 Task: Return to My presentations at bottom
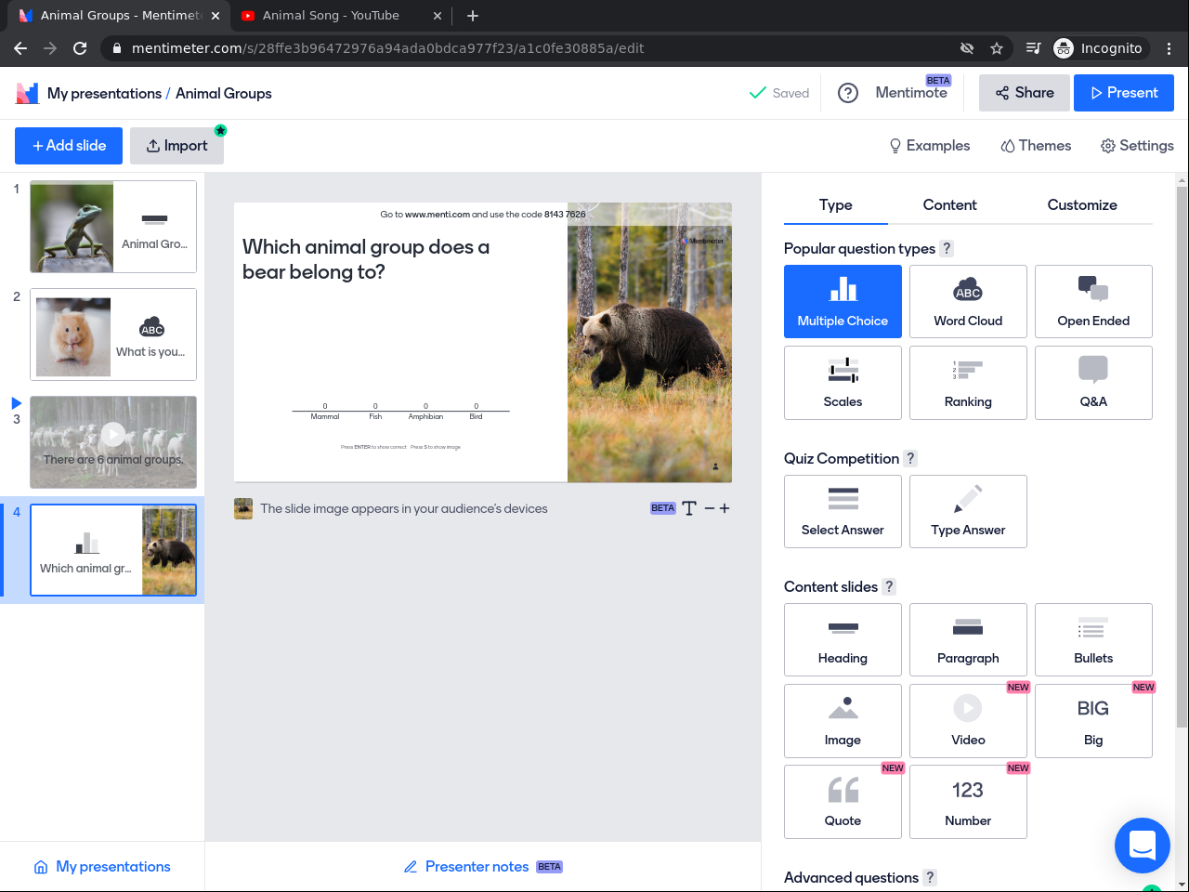point(102,867)
